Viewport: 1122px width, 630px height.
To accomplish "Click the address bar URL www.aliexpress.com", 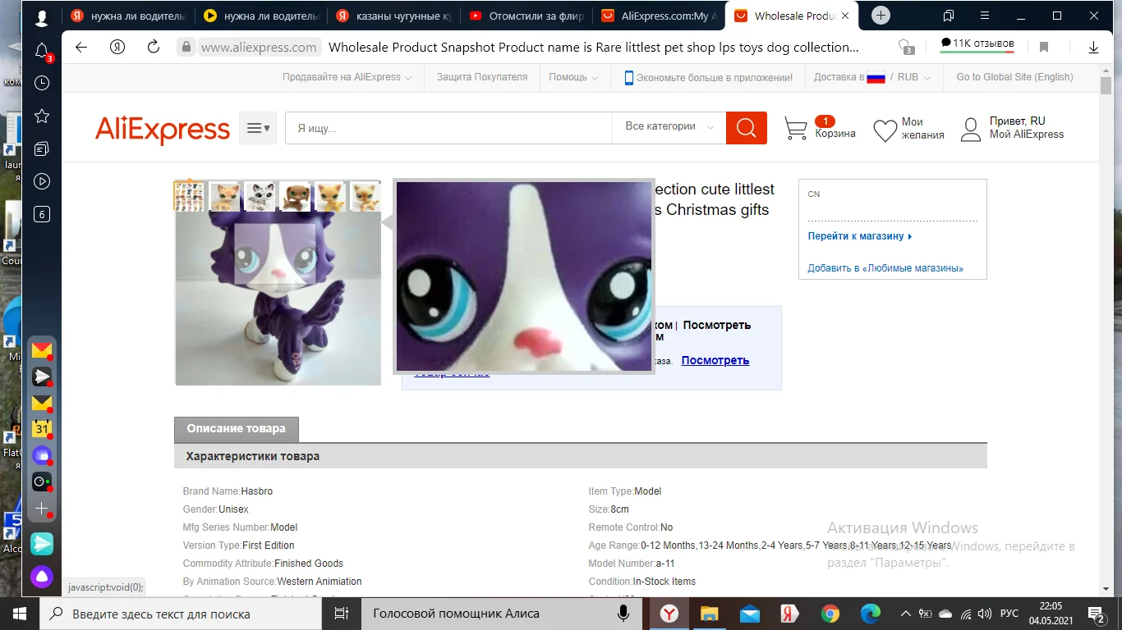I will [259, 48].
